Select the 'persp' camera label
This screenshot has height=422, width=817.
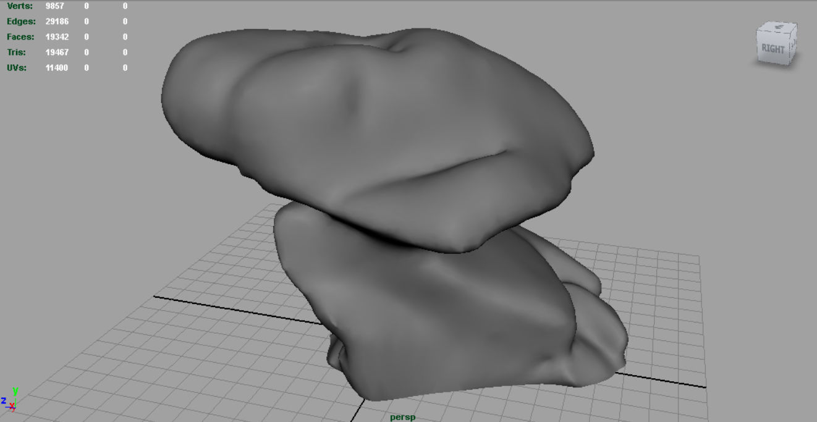click(x=402, y=417)
